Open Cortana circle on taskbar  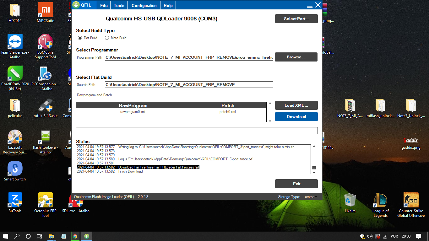[28, 236]
